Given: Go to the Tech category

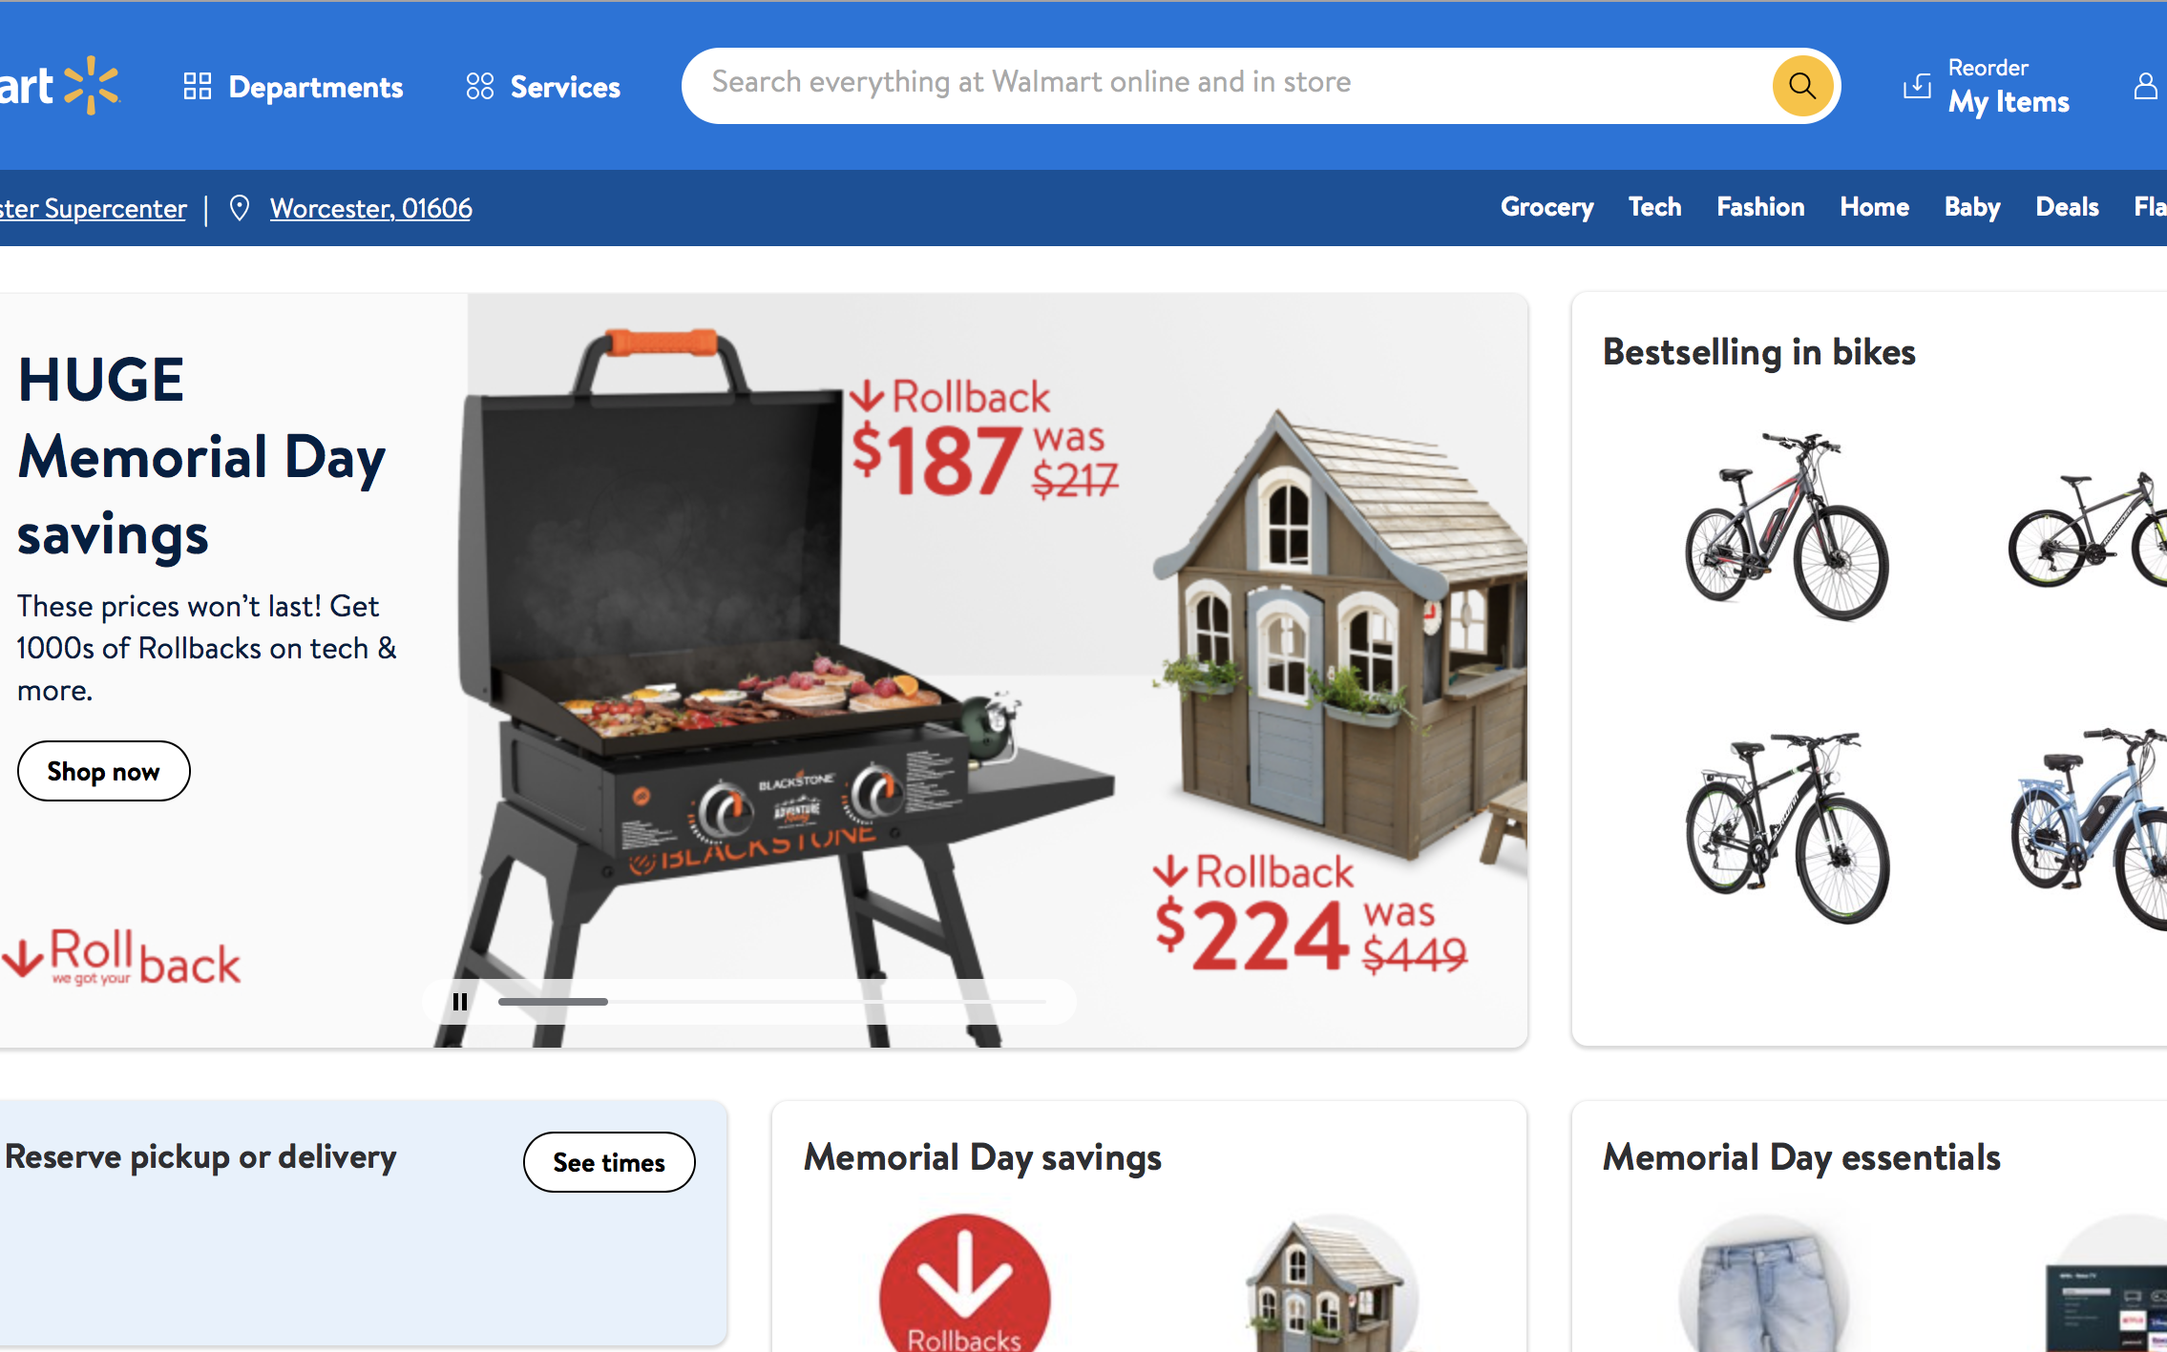Looking at the screenshot, I should [1654, 207].
